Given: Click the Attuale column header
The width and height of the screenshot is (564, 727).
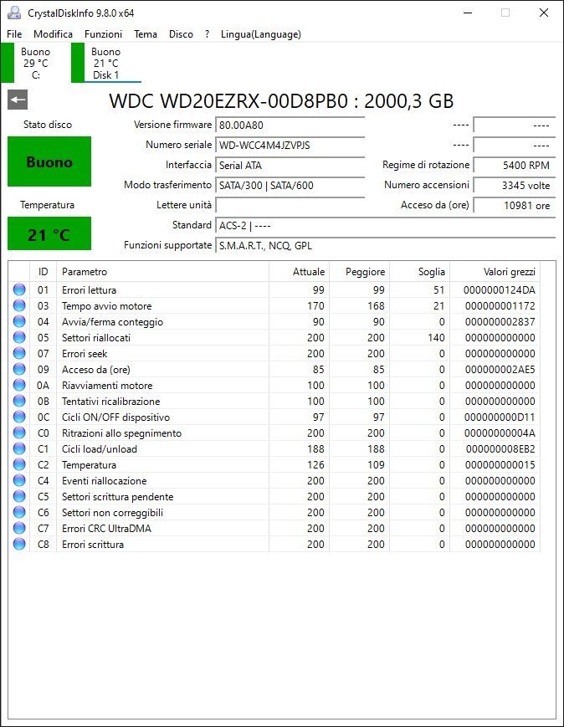Looking at the screenshot, I should pos(300,272).
